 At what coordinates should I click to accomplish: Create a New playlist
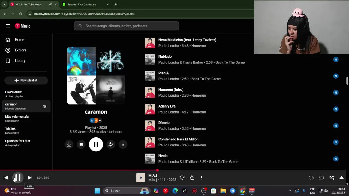(26, 80)
